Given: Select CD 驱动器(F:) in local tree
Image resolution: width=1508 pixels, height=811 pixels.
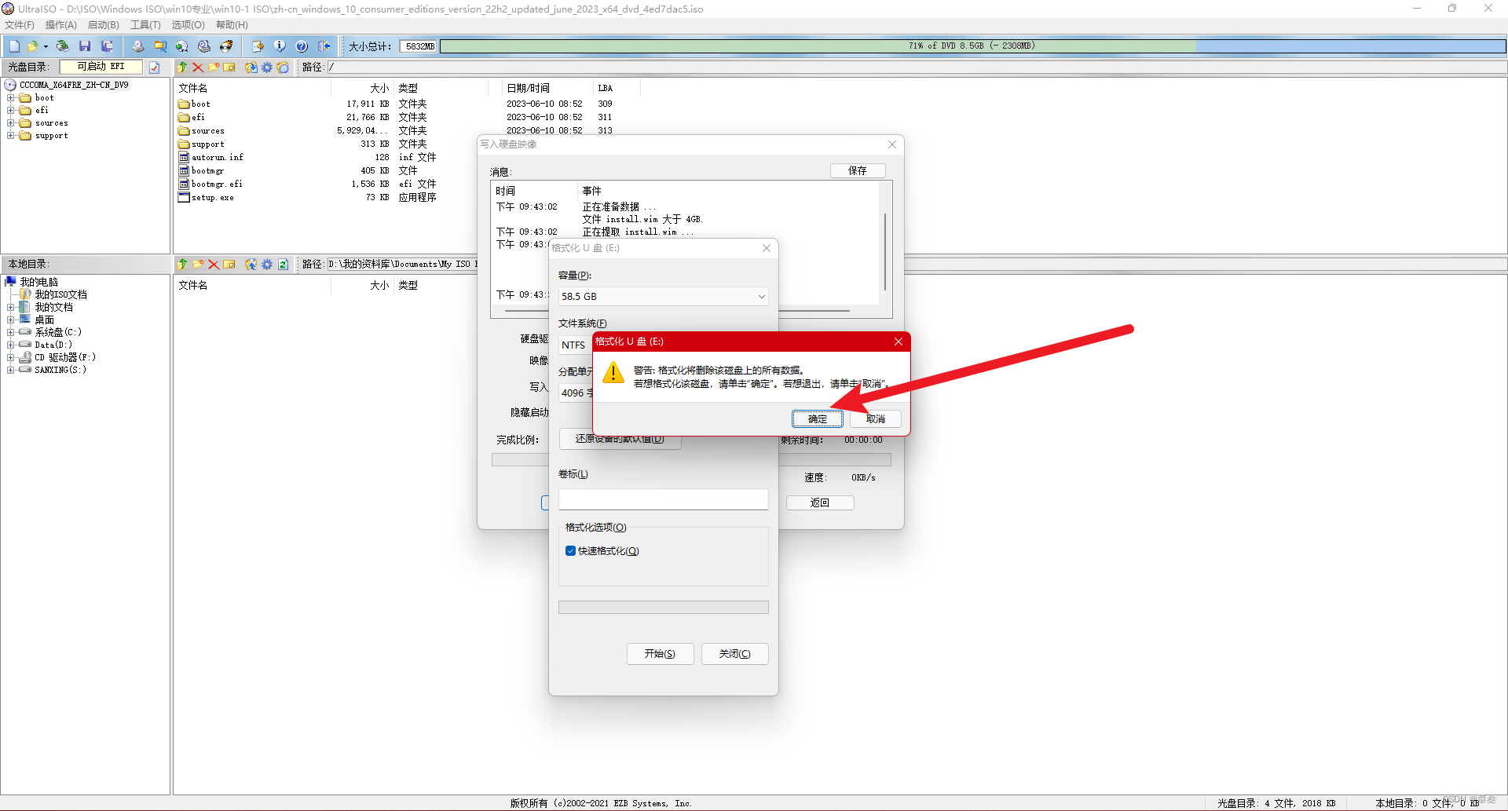Looking at the screenshot, I should (64, 357).
